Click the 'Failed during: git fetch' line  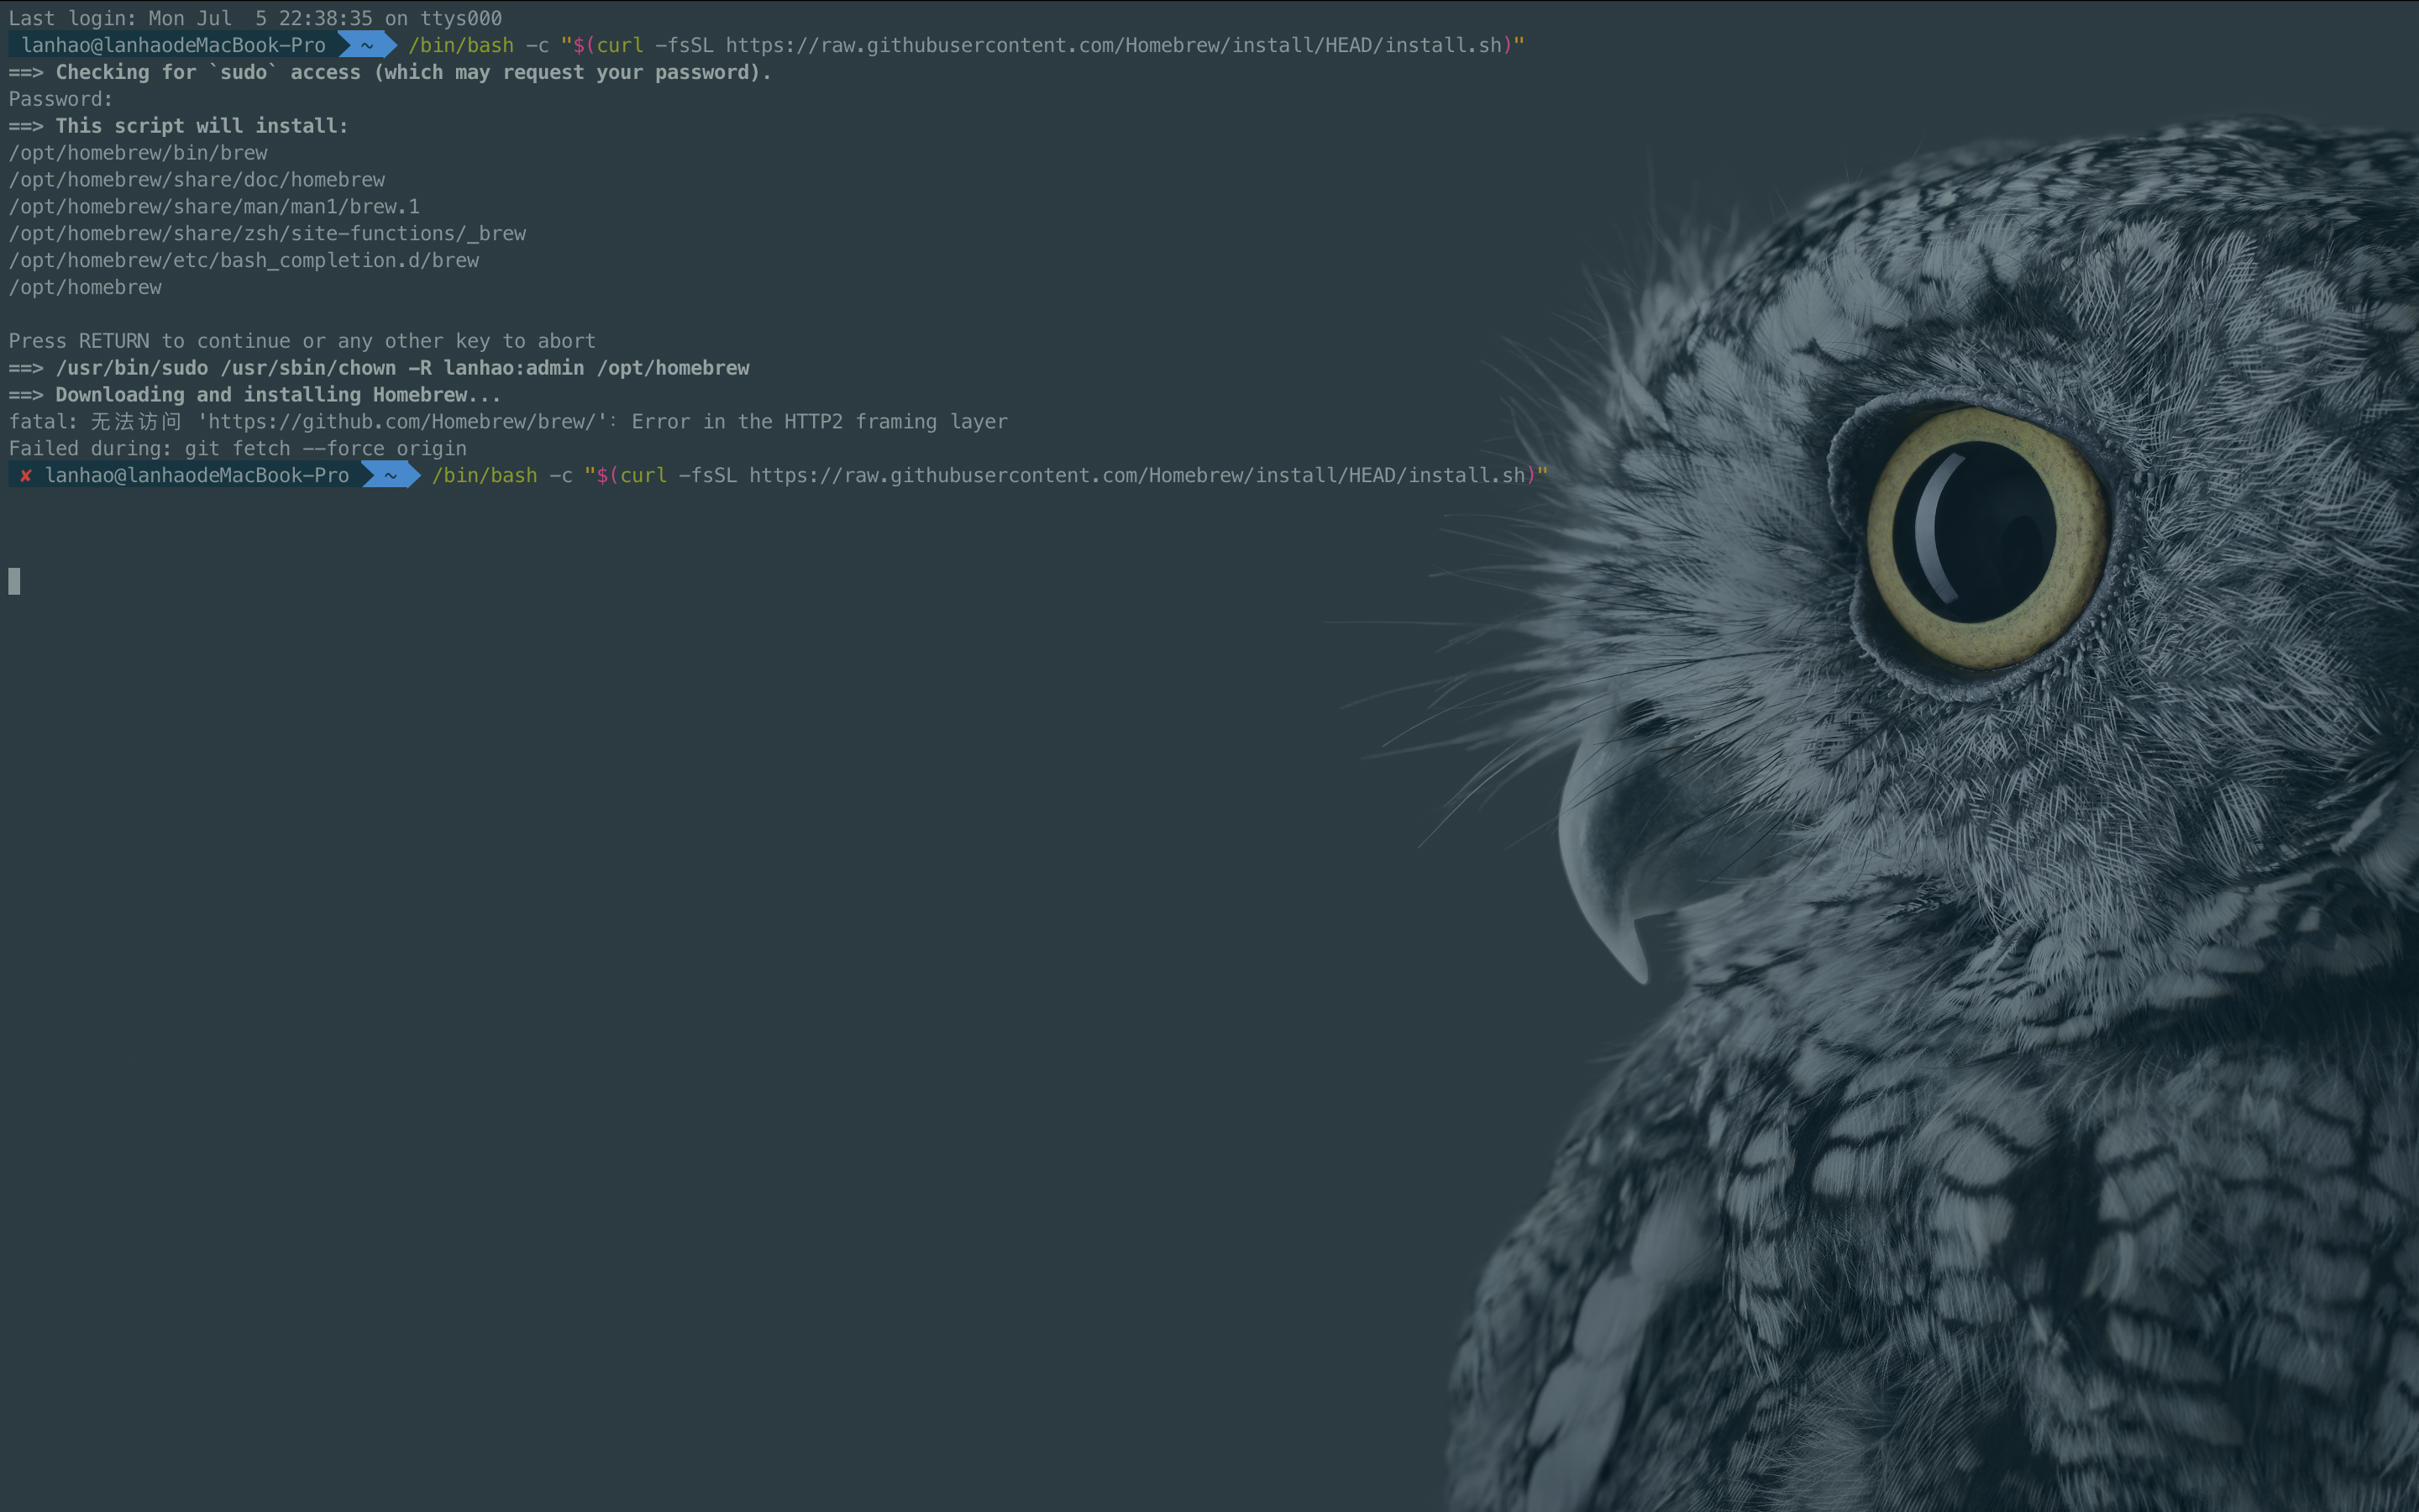[238, 449]
